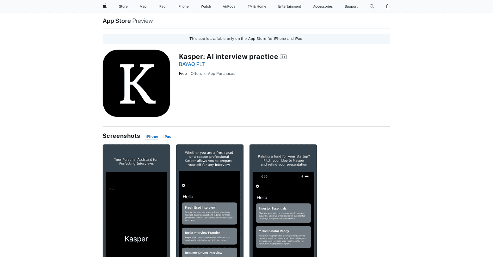Open the shopping bag icon
493x257 pixels.
coord(388,6)
